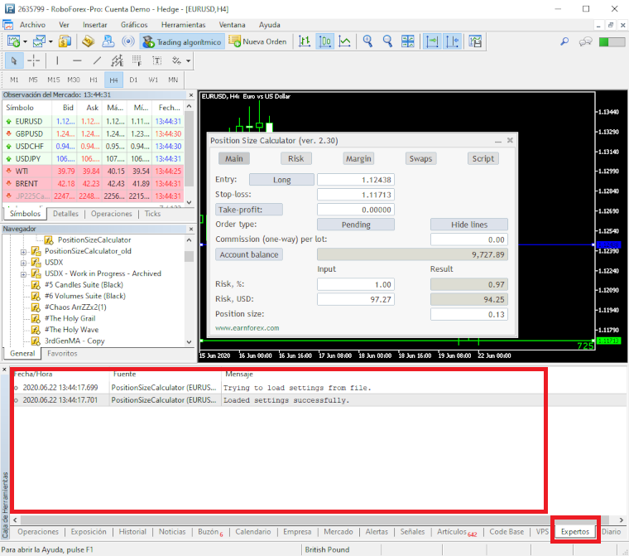Open the profiles dropdown arrow

[50, 41]
